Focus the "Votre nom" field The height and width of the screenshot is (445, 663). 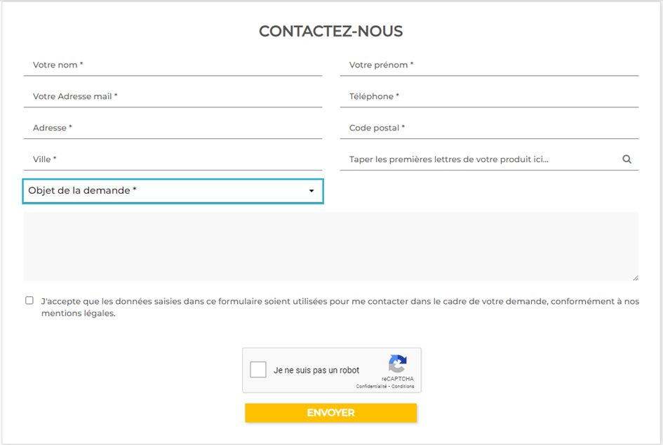click(x=173, y=65)
